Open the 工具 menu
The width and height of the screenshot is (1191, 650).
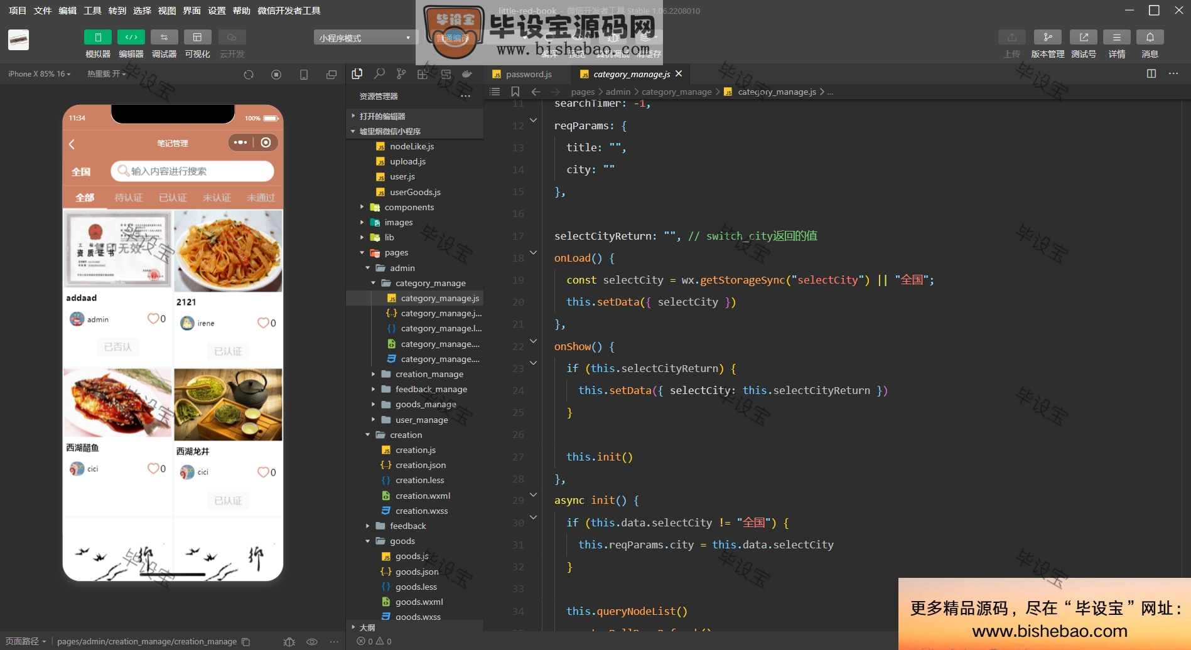coord(92,11)
